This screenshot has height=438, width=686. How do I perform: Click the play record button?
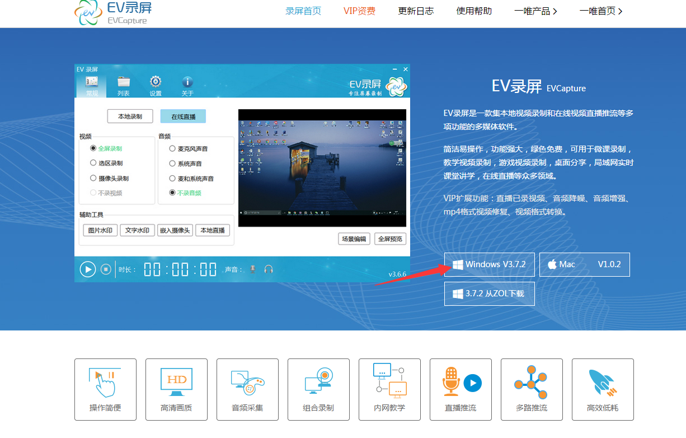click(x=88, y=269)
